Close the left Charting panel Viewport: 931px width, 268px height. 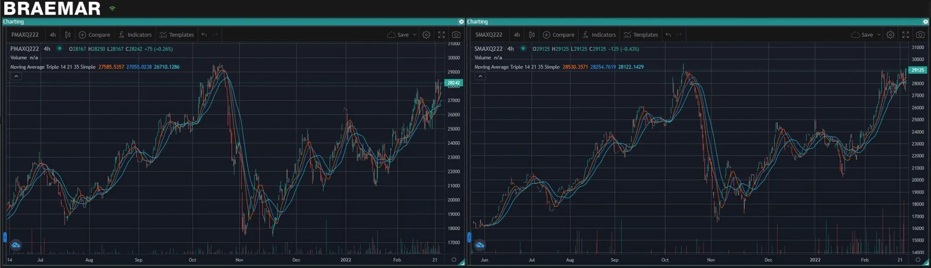click(461, 22)
